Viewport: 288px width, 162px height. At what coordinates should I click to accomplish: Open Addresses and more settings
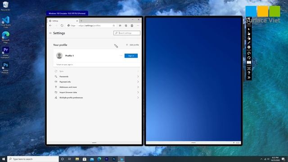[x=97, y=87]
